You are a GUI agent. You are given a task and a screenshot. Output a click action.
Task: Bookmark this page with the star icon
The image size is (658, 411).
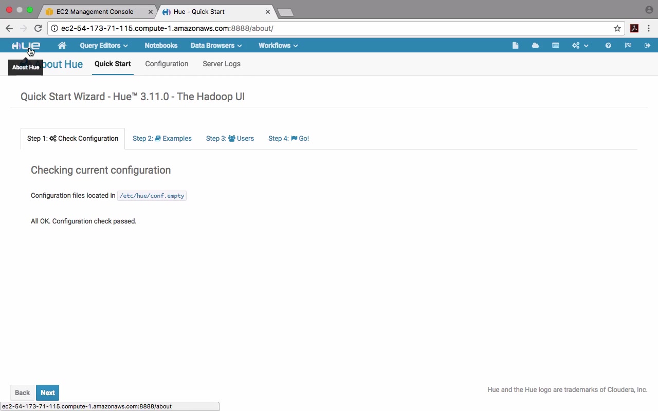pyautogui.click(x=617, y=28)
